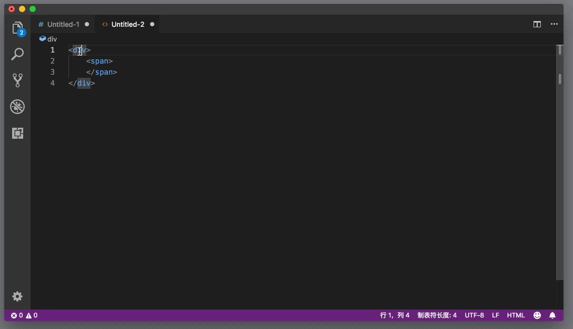Close the unsaved Untitled-2 tab dot
573x329 pixels.
152,24
